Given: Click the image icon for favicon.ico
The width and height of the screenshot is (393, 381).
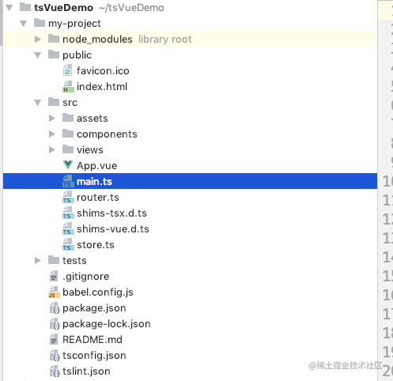Looking at the screenshot, I should 68,70.
